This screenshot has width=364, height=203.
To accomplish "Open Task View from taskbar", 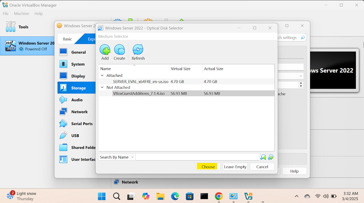I will (131, 196).
